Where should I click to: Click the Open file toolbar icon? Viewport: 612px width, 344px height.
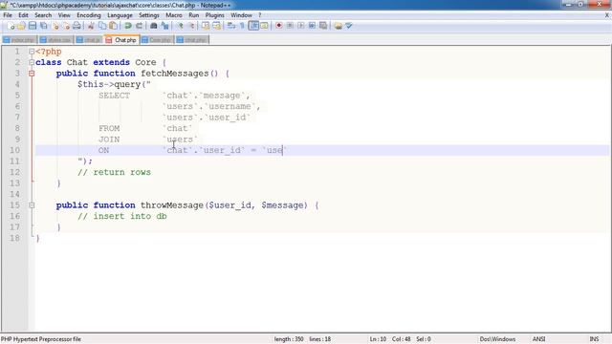click(21, 26)
